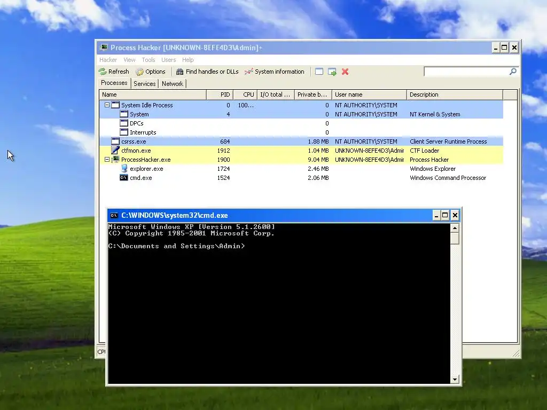Image resolution: width=547 pixels, height=410 pixels.
Task: Open System information from toolbar
Action: [x=275, y=72]
